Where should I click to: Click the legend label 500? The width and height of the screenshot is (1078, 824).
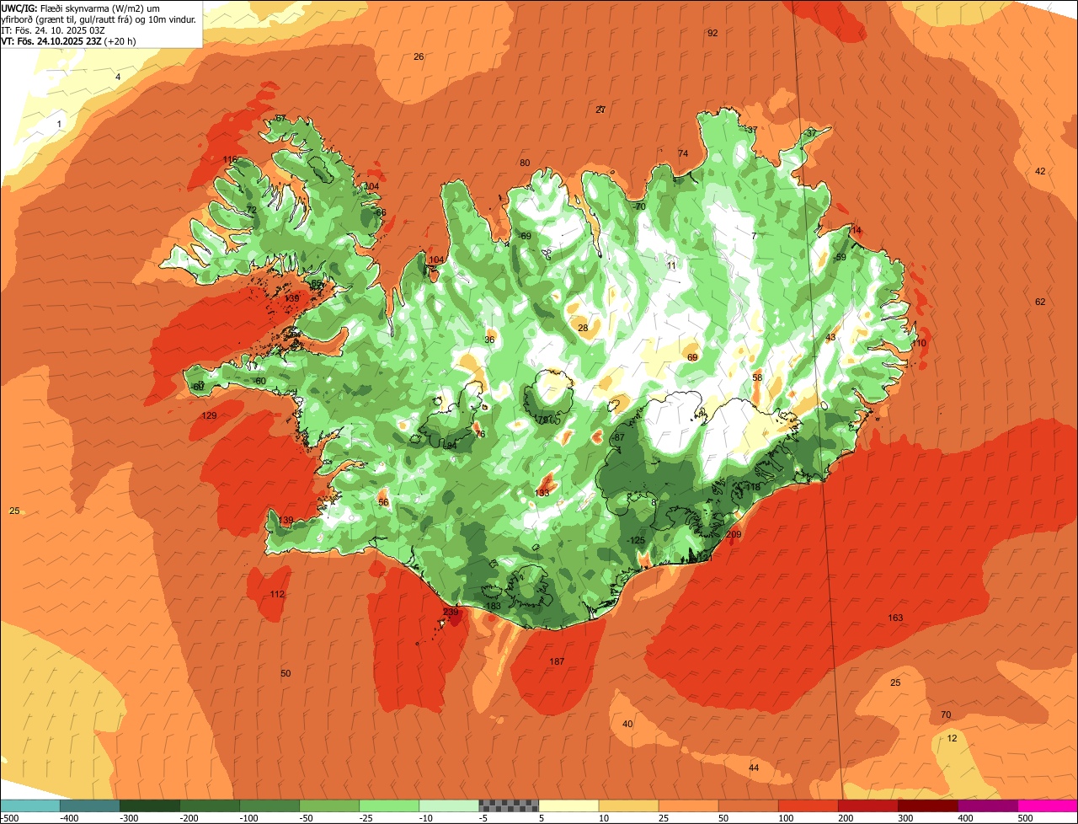(x=1025, y=818)
